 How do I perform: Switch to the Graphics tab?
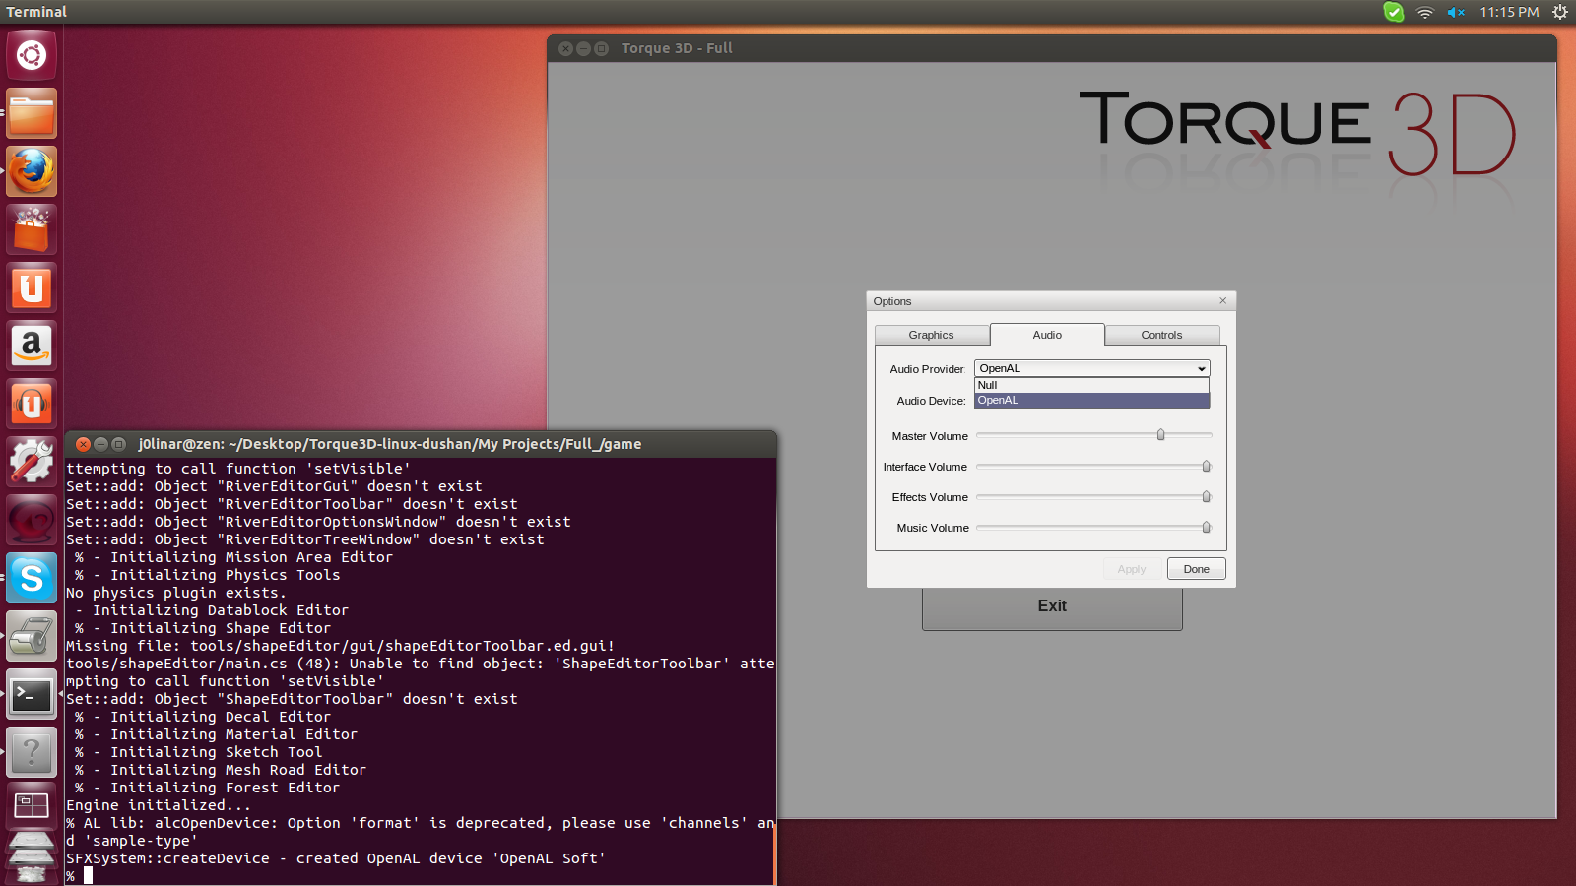coord(931,335)
